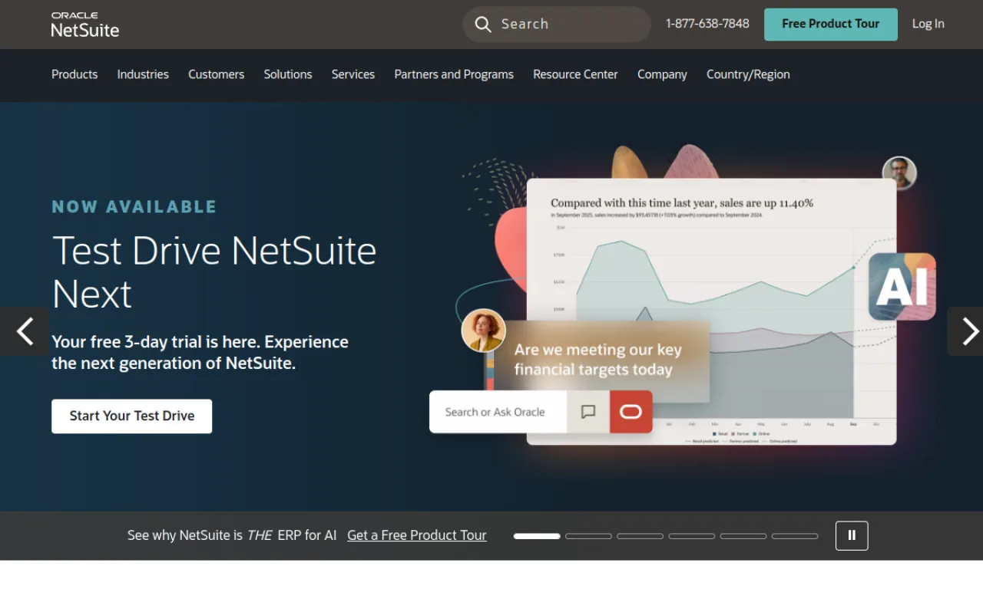
Task: Click the NOW AVAILABLE label
Action: coord(134,206)
